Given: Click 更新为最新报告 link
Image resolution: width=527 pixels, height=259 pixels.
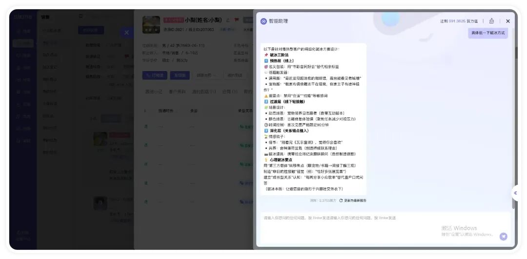Looking at the screenshot, I should (x=355, y=201).
